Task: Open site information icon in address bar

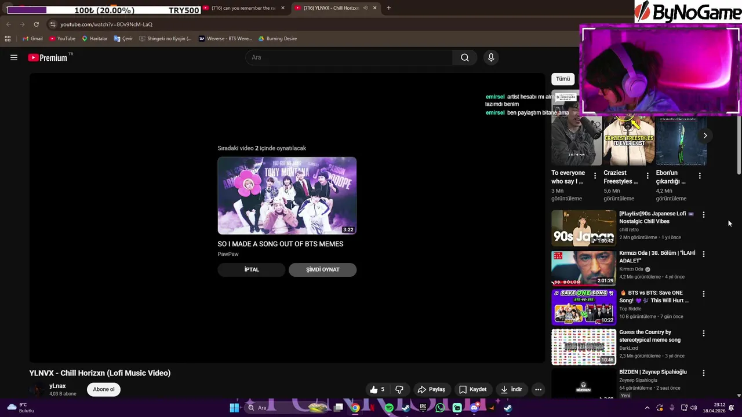Action: click(53, 24)
